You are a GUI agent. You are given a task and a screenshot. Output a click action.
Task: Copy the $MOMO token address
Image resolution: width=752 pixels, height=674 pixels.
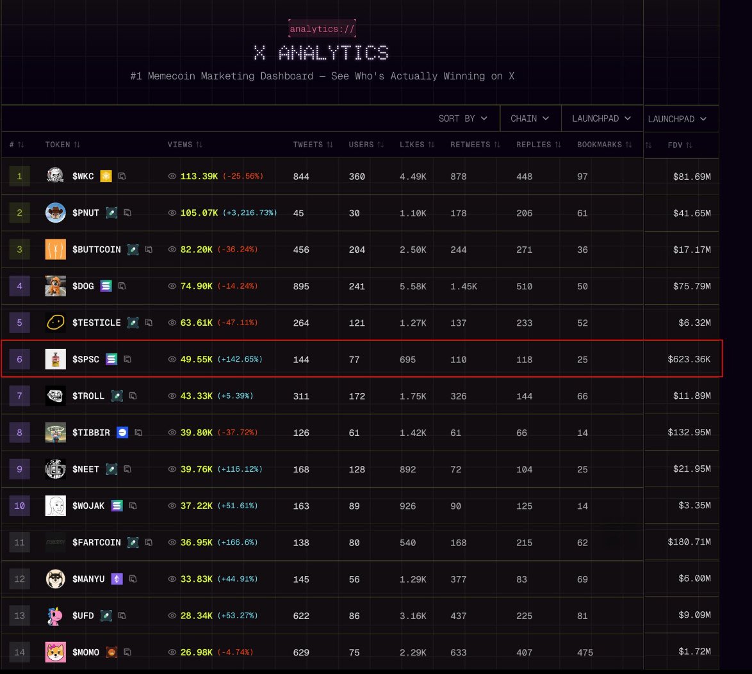point(127,652)
